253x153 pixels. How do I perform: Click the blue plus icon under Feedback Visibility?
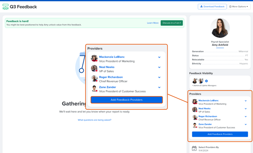207,81
